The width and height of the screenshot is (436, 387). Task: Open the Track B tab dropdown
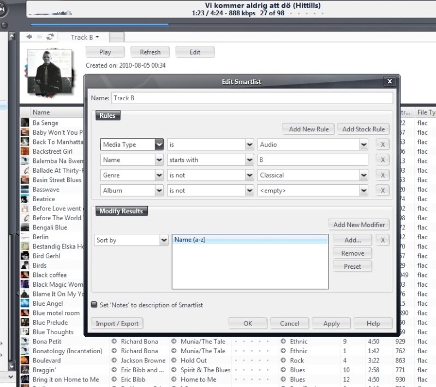coord(97,37)
